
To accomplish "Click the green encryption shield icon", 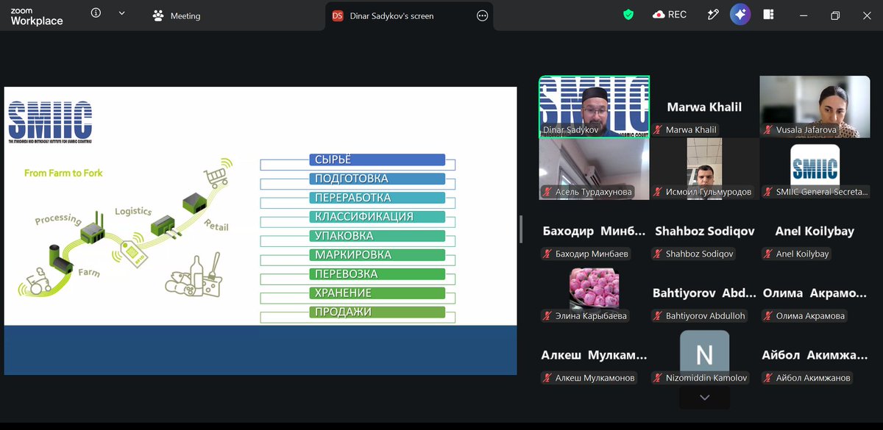I will (628, 15).
